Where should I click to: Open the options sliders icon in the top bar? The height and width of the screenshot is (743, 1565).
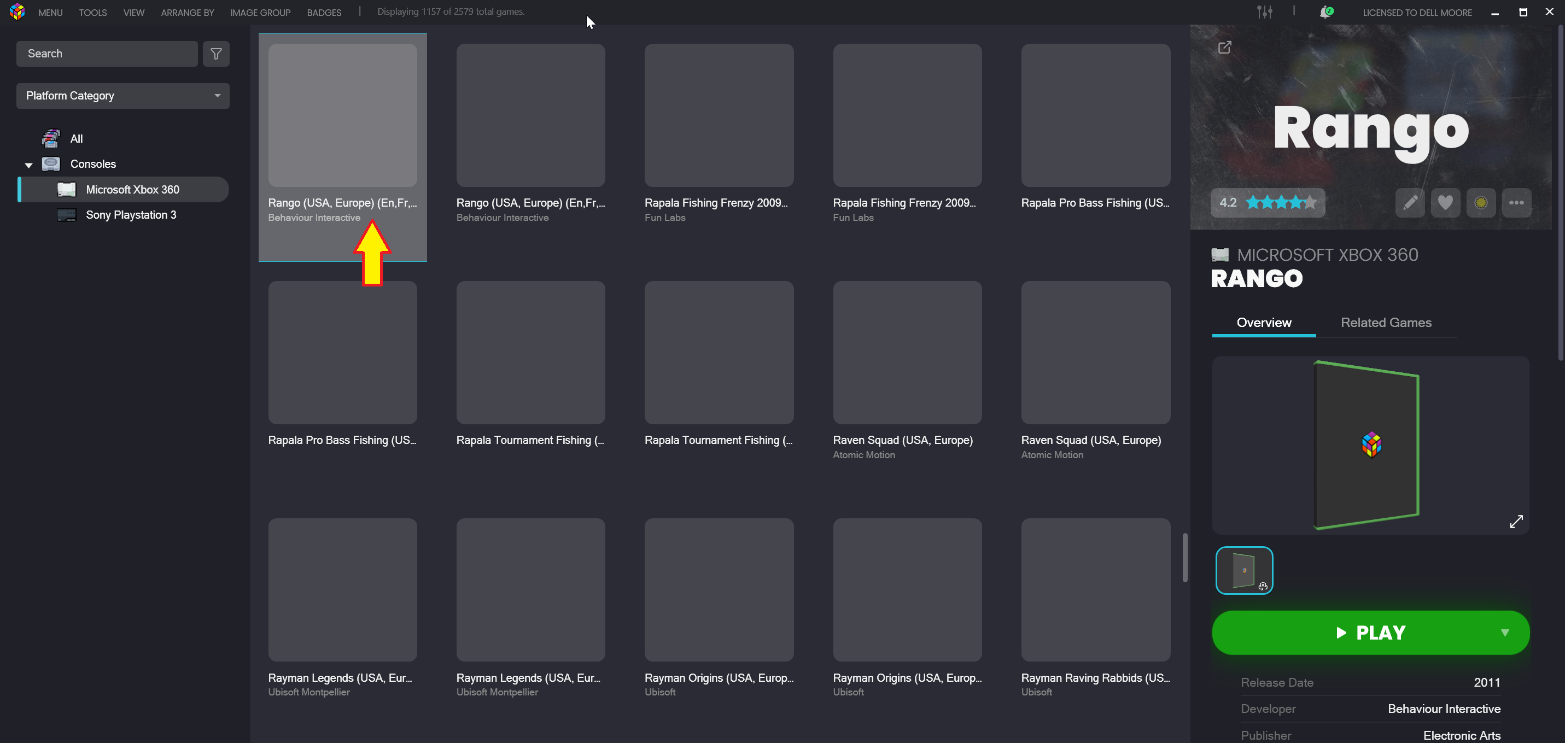click(x=1265, y=12)
